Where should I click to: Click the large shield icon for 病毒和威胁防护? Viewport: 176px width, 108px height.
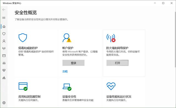point(23,38)
